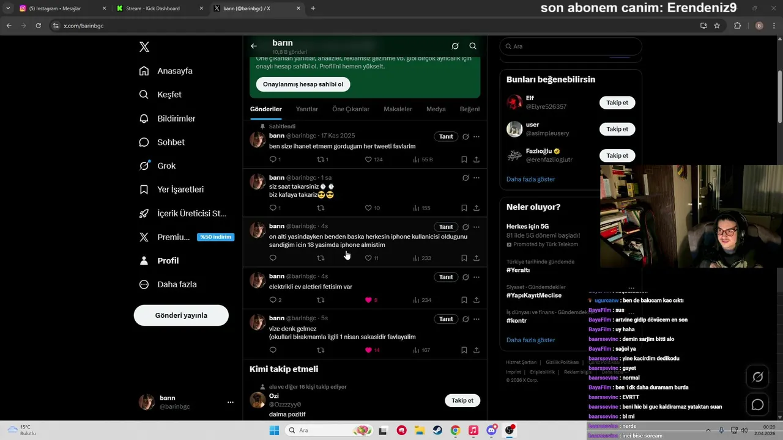Open Discord from taskbar
The height and width of the screenshot is (440, 783).
point(491,430)
